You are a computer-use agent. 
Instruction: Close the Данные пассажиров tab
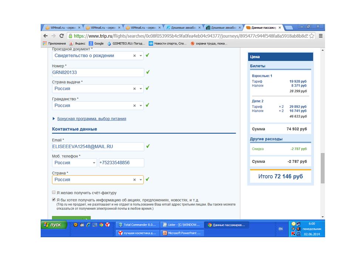pos(280,28)
